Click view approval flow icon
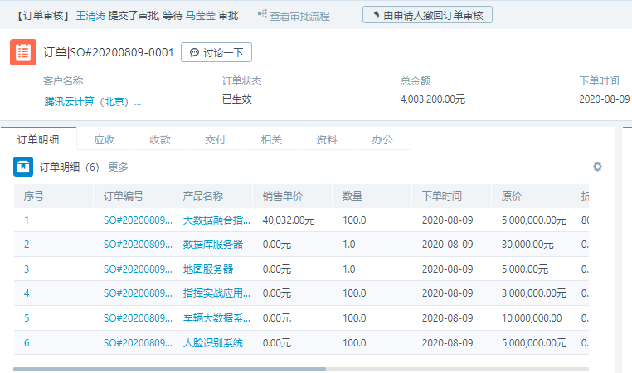632x373 pixels. [262, 15]
